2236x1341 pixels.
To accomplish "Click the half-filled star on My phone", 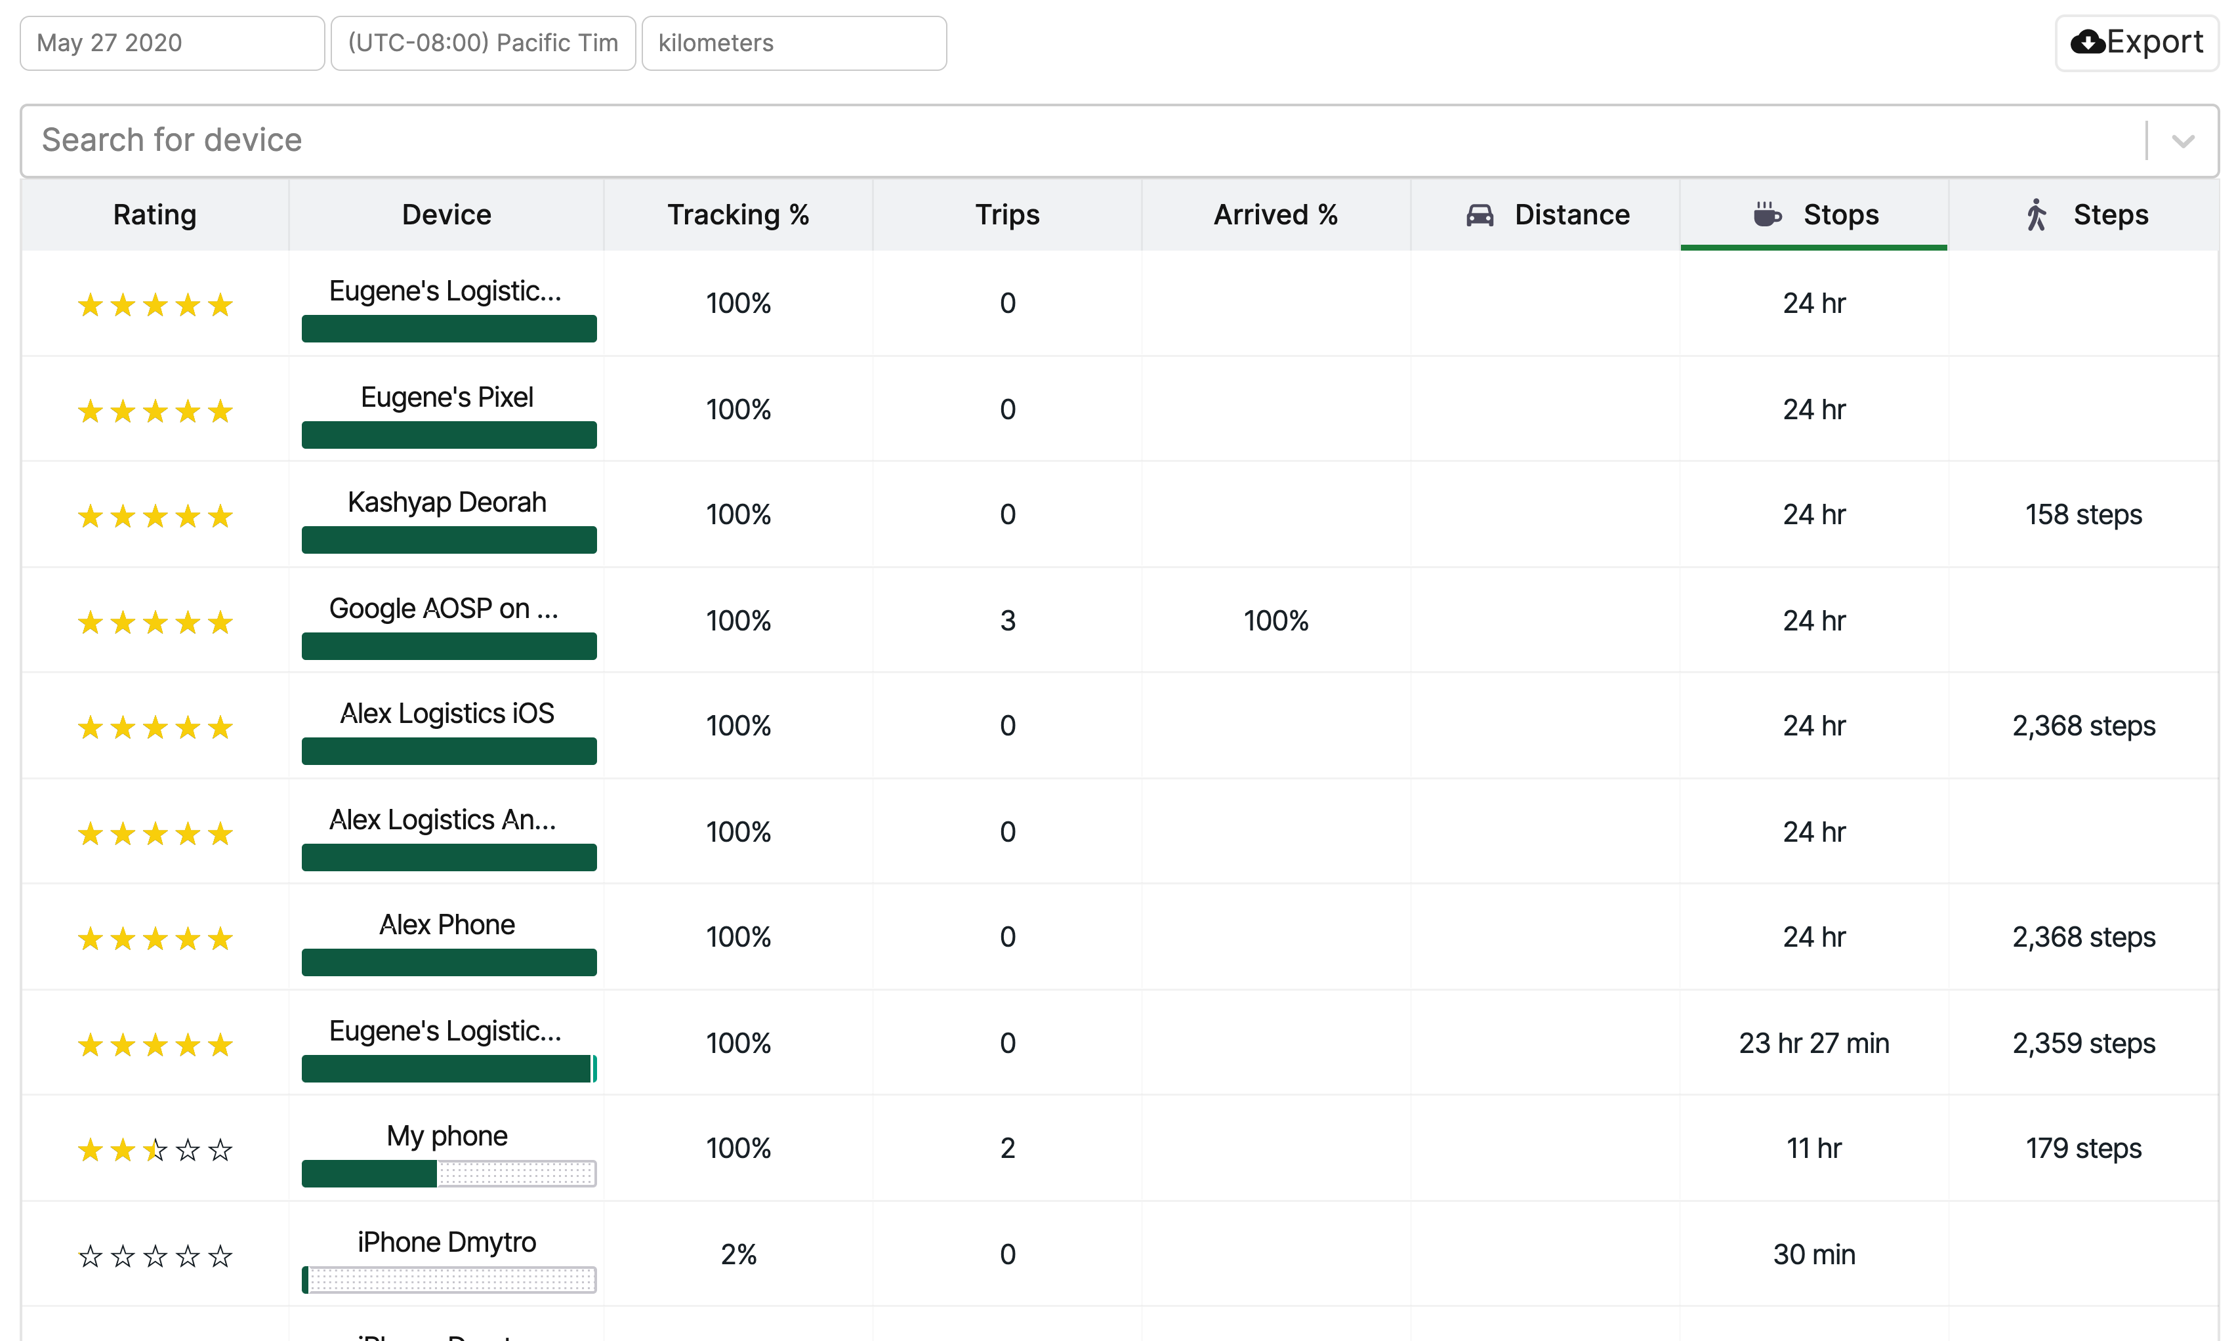I will point(155,1149).
